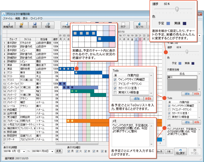This screenshot has width=204, height=162.
Task: Click the 変更 (Change) period button
Action: [x=59, y=151]
